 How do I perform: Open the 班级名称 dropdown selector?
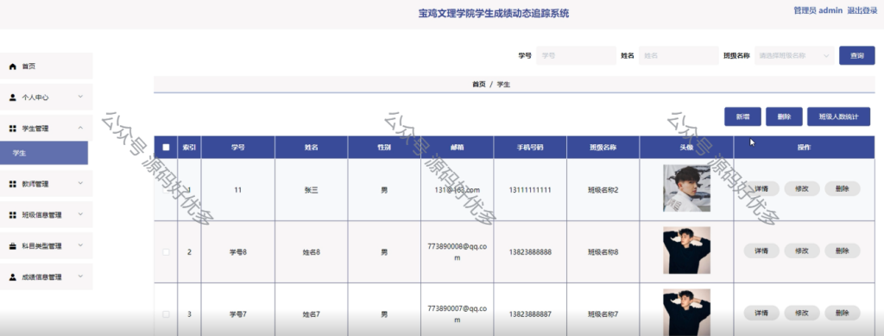[x=794, y=56]
